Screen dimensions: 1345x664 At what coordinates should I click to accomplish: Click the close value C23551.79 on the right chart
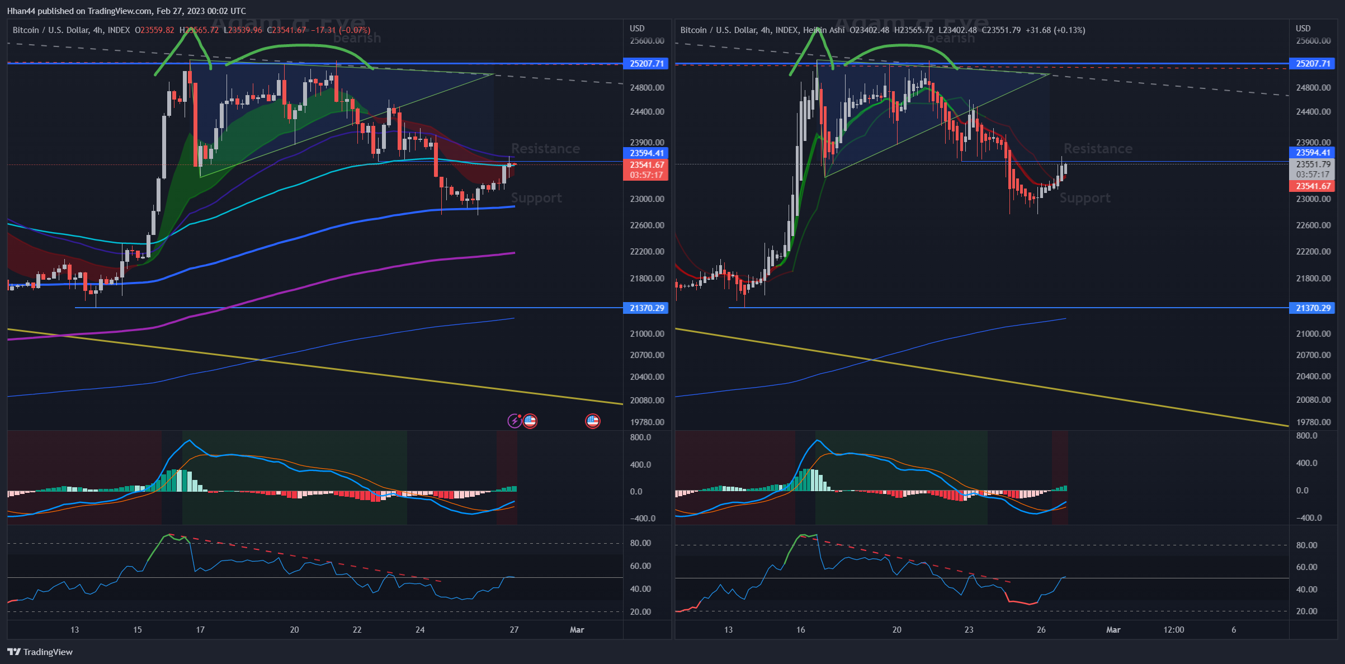[1001, 30]
